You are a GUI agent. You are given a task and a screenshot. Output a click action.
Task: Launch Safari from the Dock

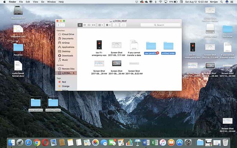pyautogui.click(x=28, y=142)
